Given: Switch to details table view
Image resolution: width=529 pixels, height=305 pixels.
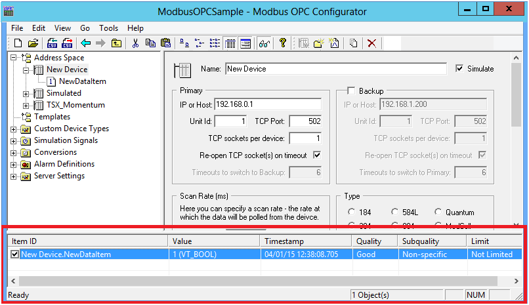Looking at the screenshot, I should [230, 43].
